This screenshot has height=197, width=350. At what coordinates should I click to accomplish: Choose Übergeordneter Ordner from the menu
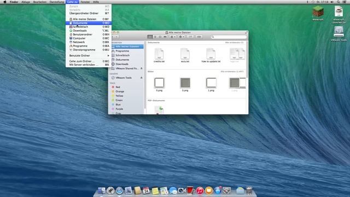click(x=89, y=13)
